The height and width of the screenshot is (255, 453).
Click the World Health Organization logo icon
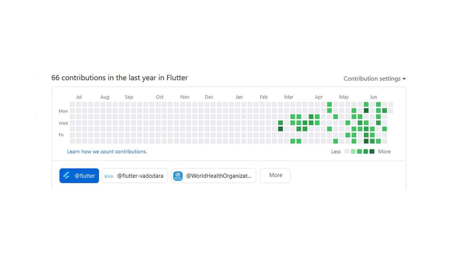click(178, 176)
